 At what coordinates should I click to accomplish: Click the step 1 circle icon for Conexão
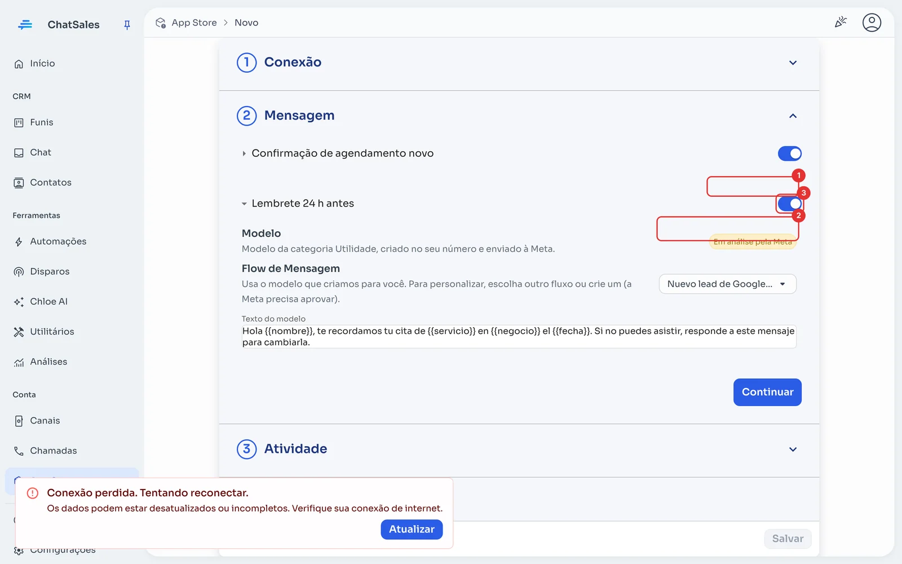(x=246, y=63)
